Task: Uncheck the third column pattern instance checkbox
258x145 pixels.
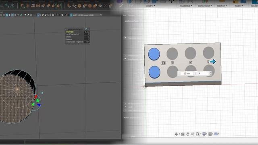Action: coord(190,62)
